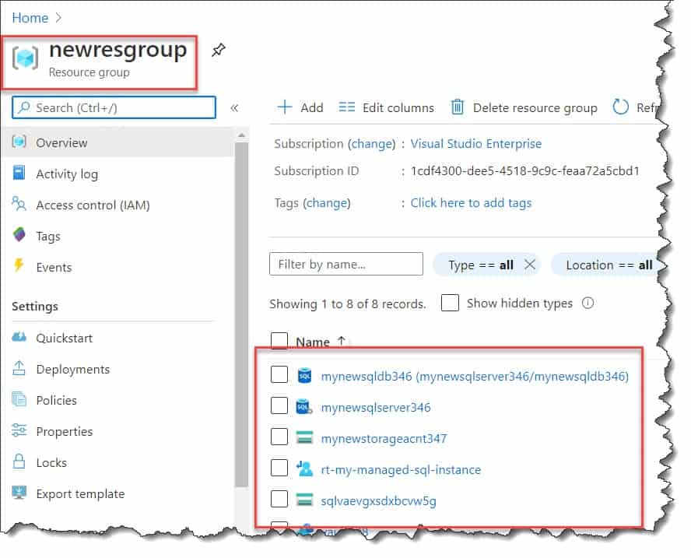Screen dimensions: 691x558
Task: Check the checkbox next to mynewsqldb346
Action: (x=279, y=374)
